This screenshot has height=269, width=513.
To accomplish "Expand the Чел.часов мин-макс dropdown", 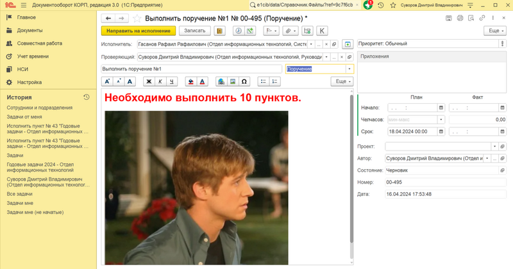I will tap(441, 120).
